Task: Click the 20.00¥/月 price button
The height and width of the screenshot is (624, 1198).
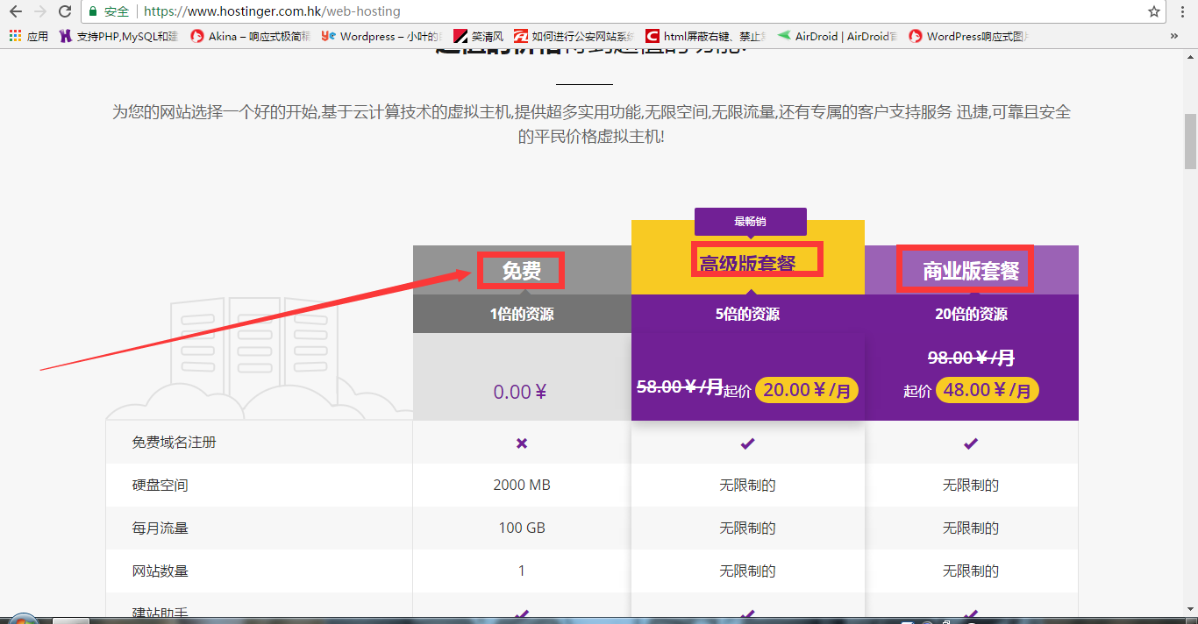Action: click(x=806, y=389)
